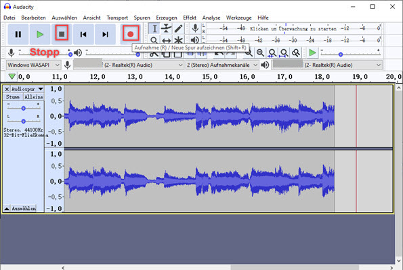Open the playback device Realtek dropdown

[x=326, y=65]
